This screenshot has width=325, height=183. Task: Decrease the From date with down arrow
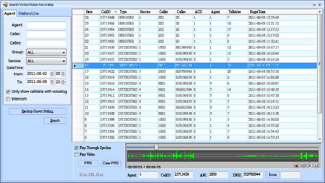(52, 75)
